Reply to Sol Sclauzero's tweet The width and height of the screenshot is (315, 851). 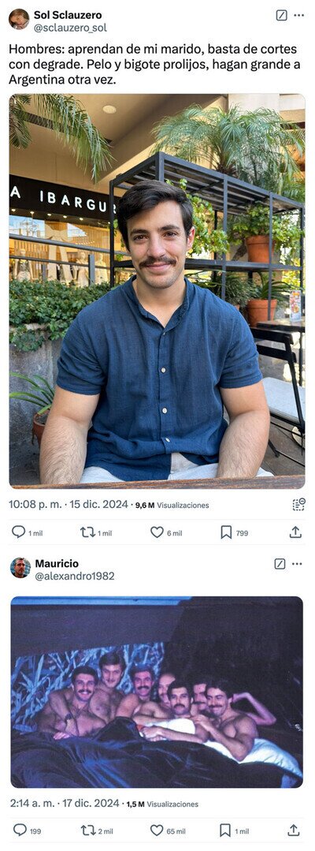click(18, 532)
